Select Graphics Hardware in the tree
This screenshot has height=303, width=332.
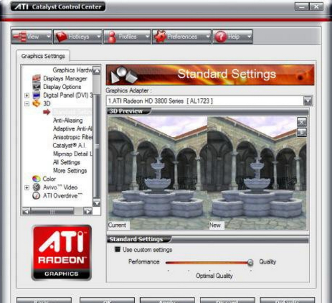(x=72, y=70)
